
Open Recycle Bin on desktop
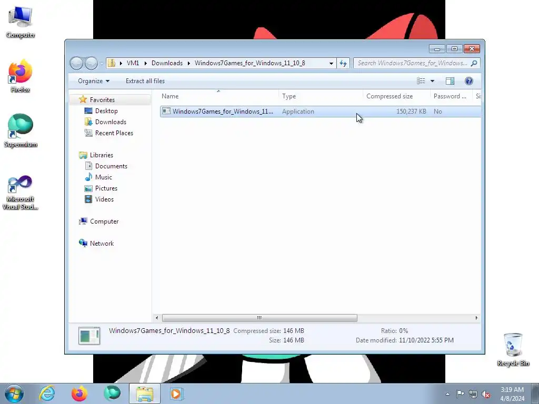513,349
